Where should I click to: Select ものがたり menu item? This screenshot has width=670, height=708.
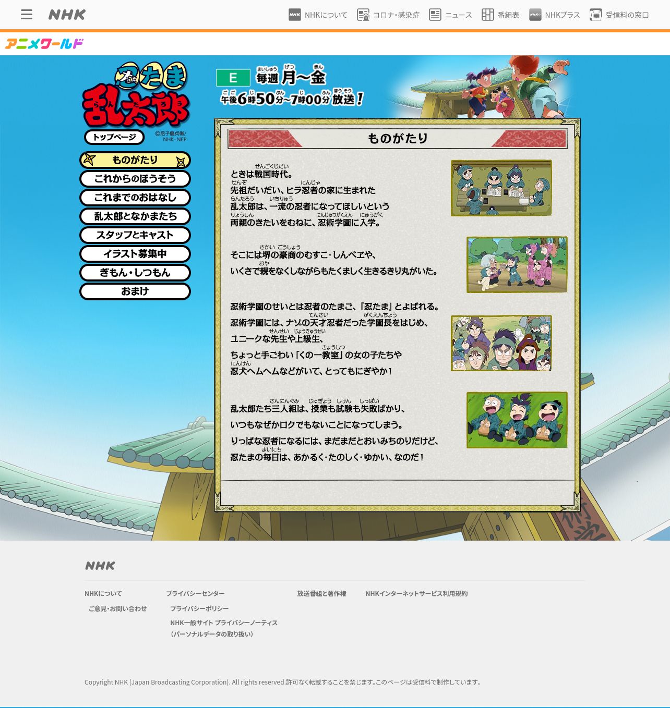(x=135, y=160)
